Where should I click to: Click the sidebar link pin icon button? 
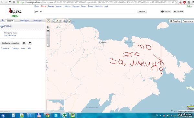click(30, 43)
